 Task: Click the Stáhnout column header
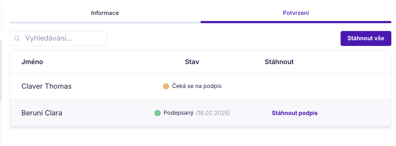click(279, 62)
